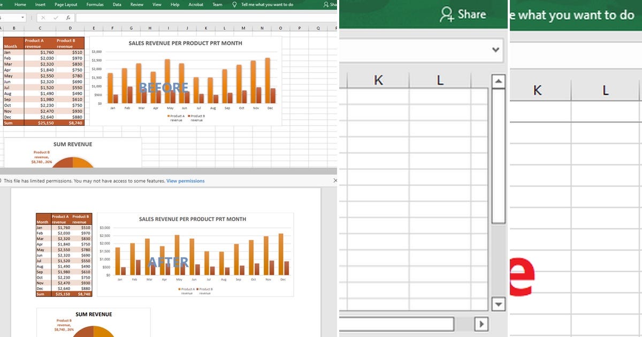Open the Home ribbon tab

pyautogui.click(x=20, y=4)
